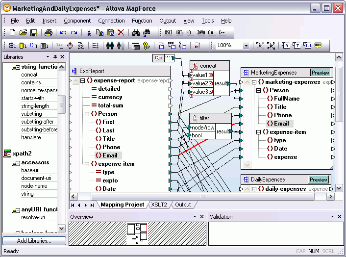
Task: Click the yellow key with P icon
Action: coord(147,46)
